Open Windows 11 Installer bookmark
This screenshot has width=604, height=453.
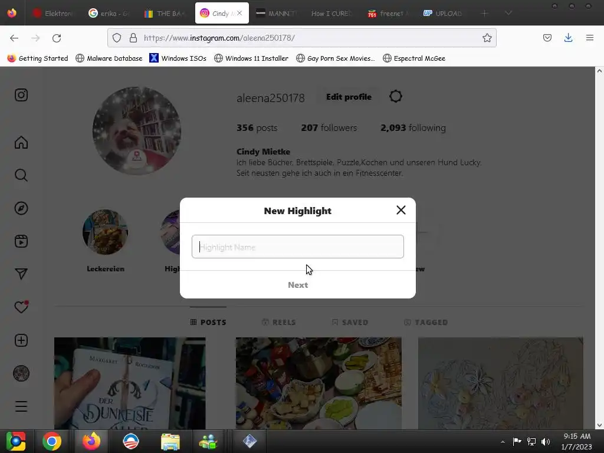click(x=251, y=58)
